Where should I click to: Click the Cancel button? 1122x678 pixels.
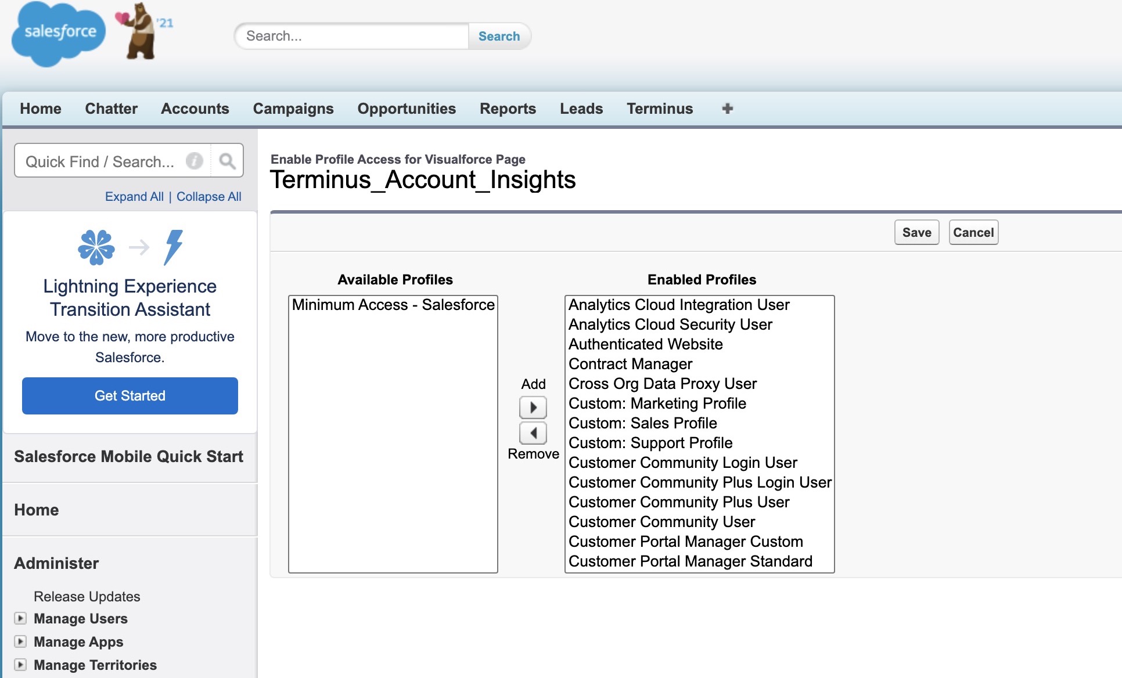click(973, 232)
